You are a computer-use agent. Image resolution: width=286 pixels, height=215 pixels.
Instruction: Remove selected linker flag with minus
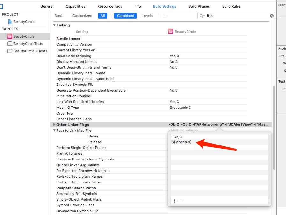click(181, 201)
